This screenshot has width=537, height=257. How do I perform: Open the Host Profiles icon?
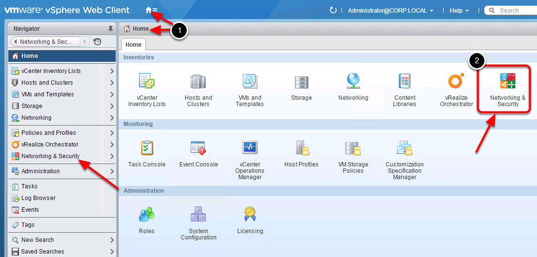point(302,148)
